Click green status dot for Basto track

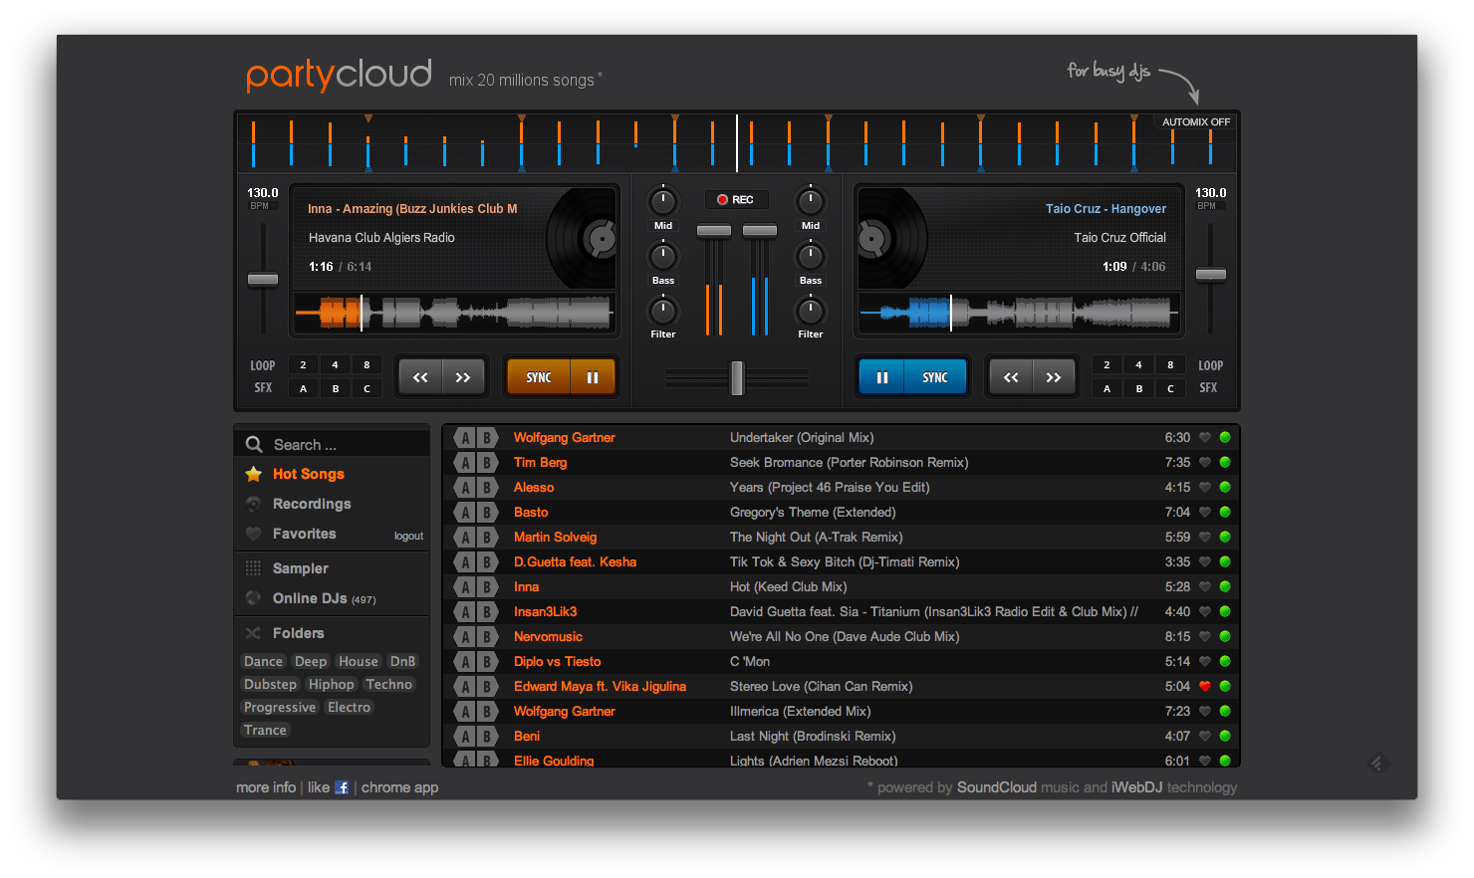(x=1225, y=512)
